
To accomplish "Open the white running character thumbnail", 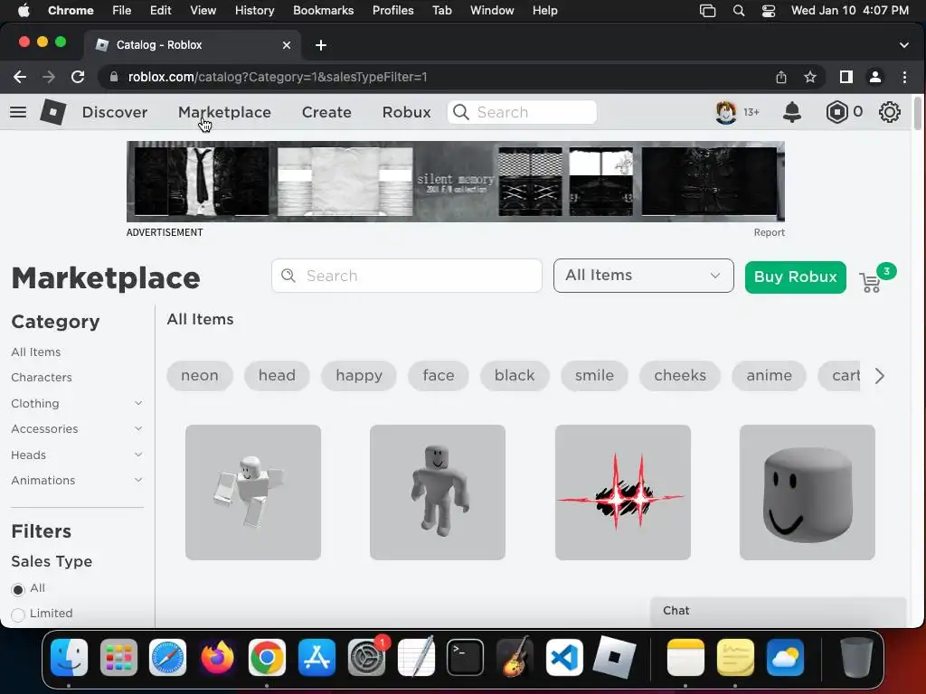I will pyautogui.click(x=253, y=492).
